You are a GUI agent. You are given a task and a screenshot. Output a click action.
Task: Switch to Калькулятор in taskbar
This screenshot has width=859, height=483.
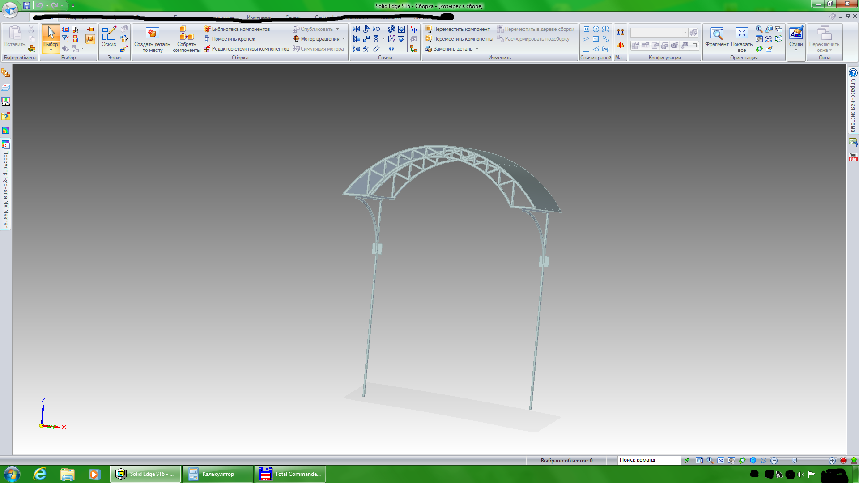point(218,474)
